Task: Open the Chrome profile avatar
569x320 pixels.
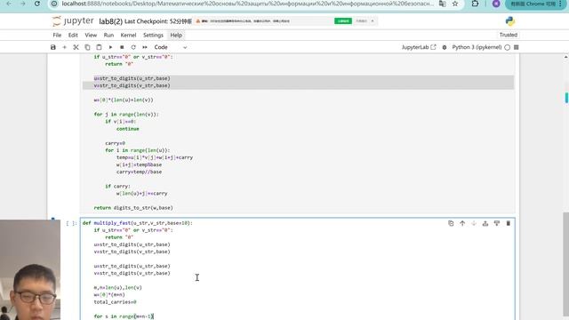Action: tap(496, 4)
